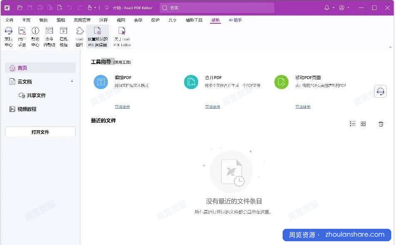The height and width of the screenshot is (245, 395).
Task: Click the user account avatar icon
Action: click(342, 7)
